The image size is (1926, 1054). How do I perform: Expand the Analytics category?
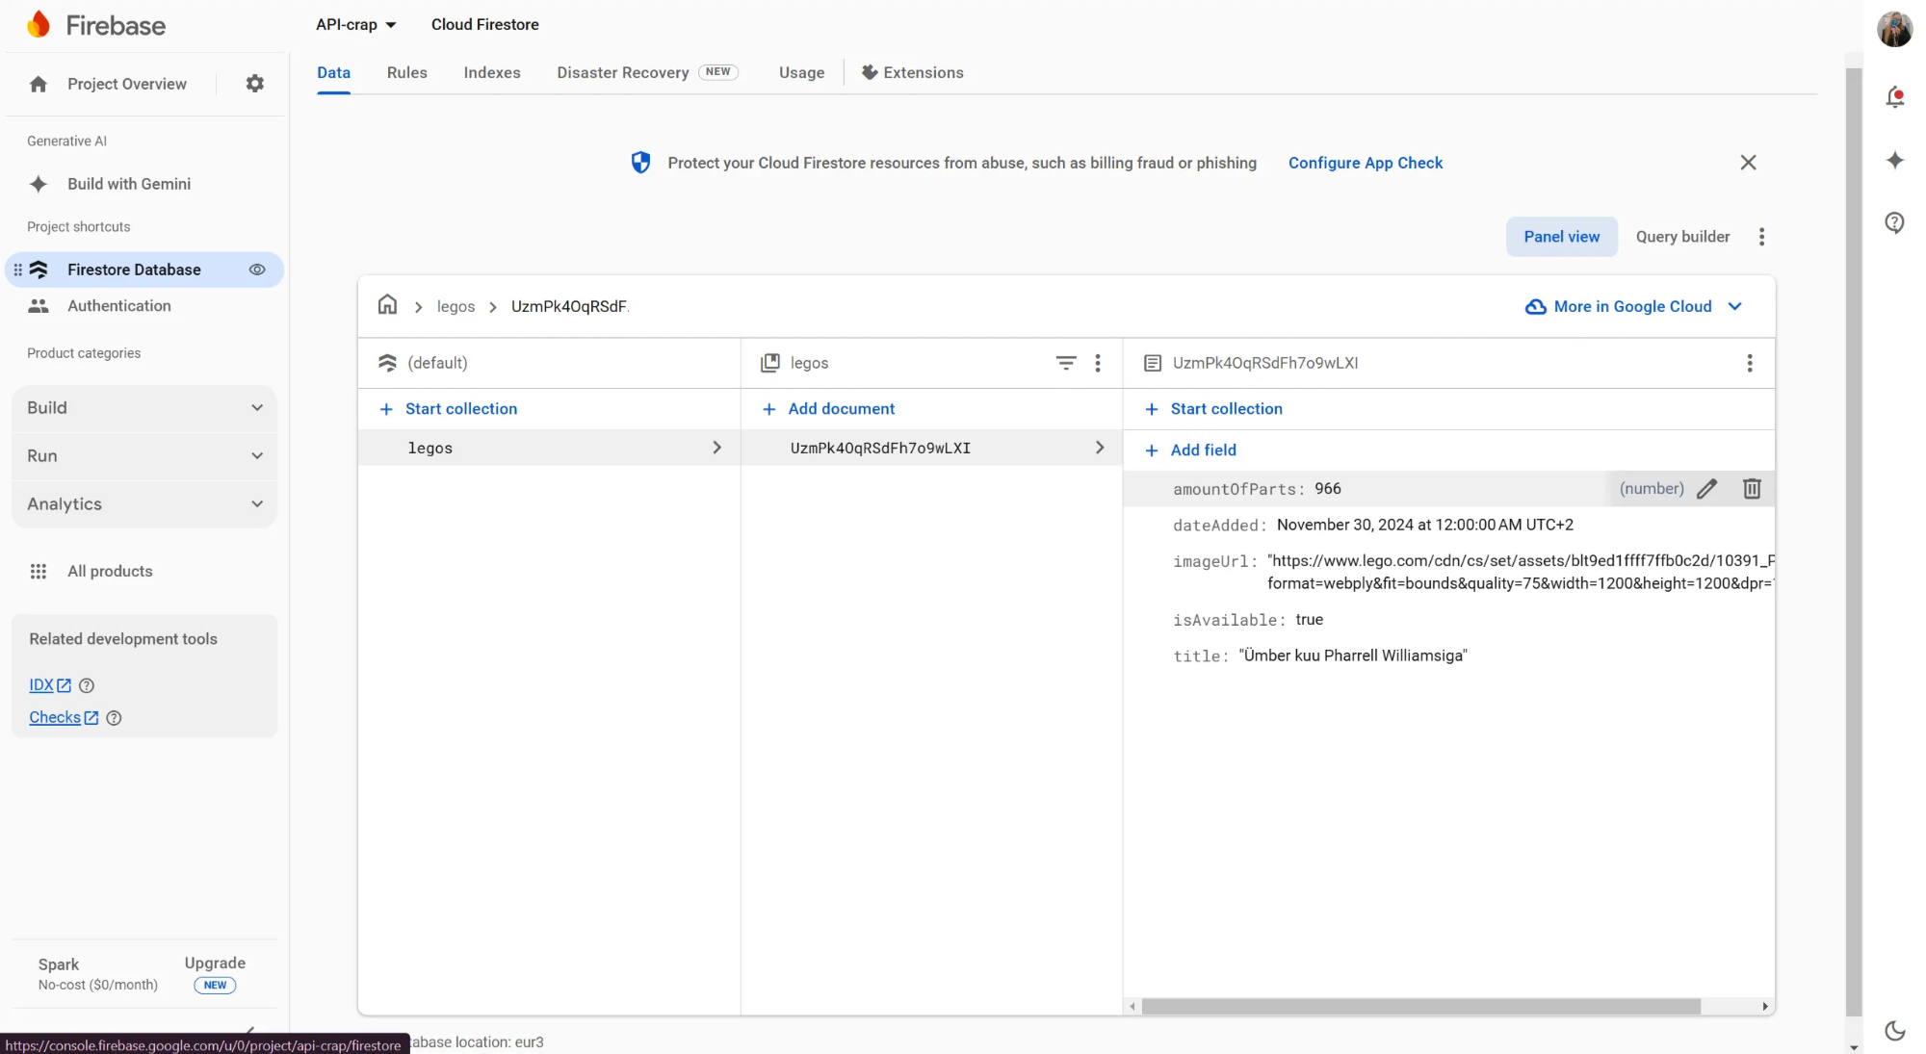144,504
